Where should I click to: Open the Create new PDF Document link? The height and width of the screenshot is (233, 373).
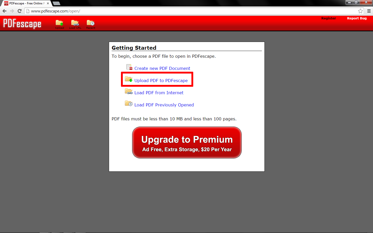162,68
